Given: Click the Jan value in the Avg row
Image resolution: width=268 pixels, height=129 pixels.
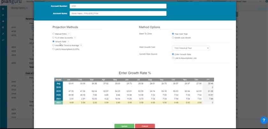Looking at the screenshot, I should tap(71, 83).
